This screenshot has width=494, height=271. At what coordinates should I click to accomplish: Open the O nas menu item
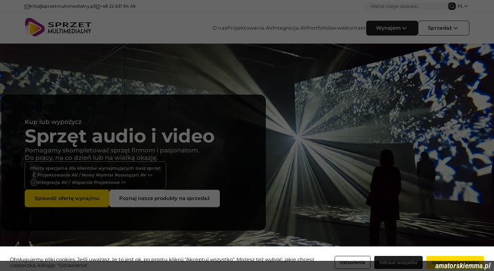click(219, 28)
